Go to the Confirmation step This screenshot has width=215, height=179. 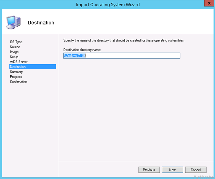[19, 82]
